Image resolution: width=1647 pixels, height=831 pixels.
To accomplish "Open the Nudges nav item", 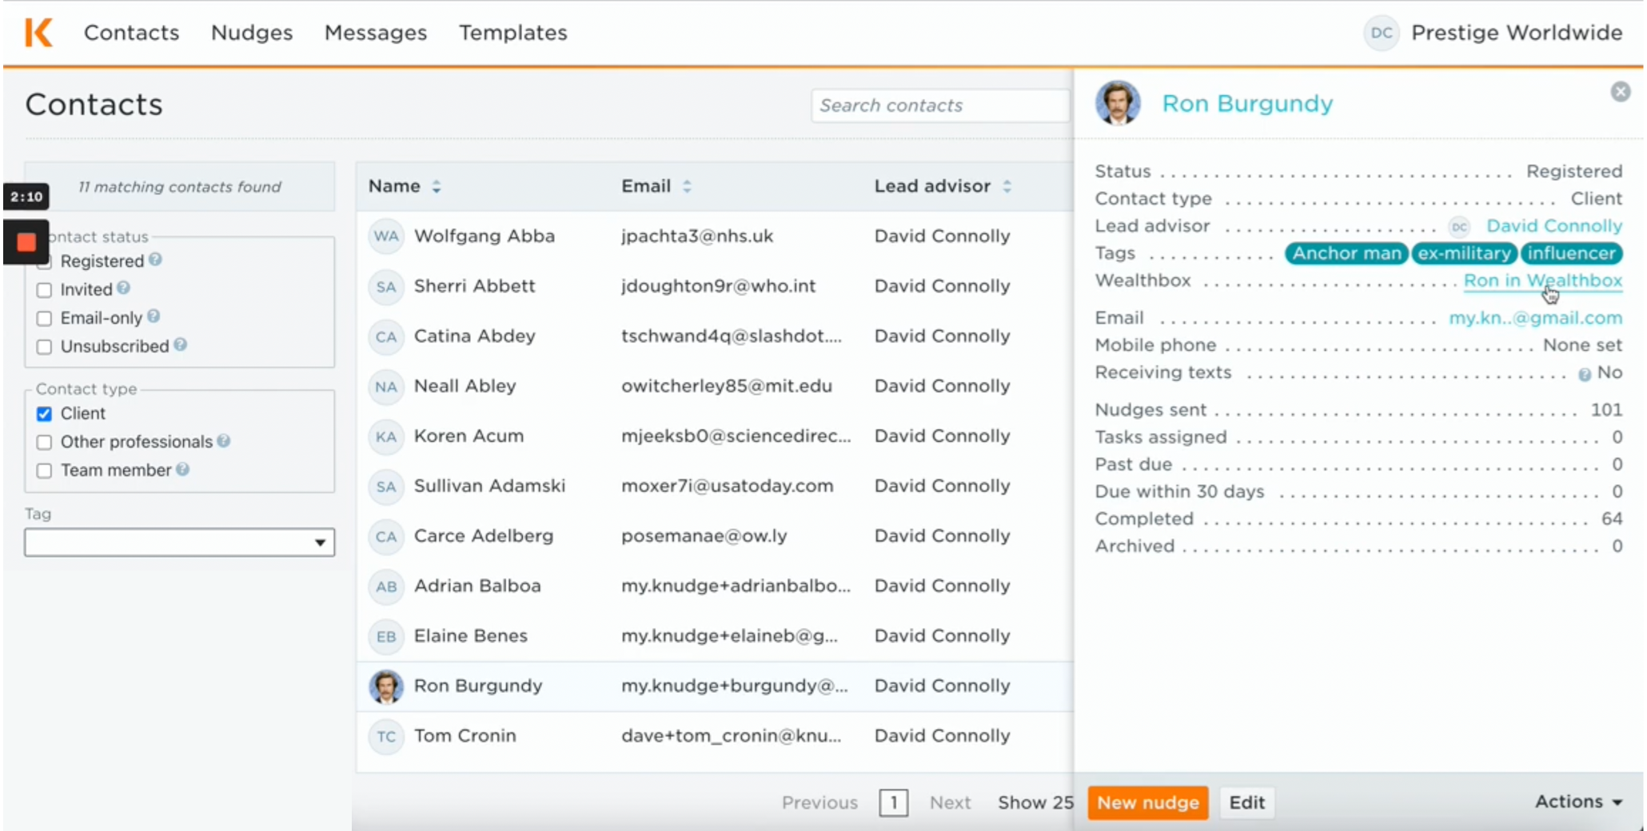I will click(x=252, y=33).
